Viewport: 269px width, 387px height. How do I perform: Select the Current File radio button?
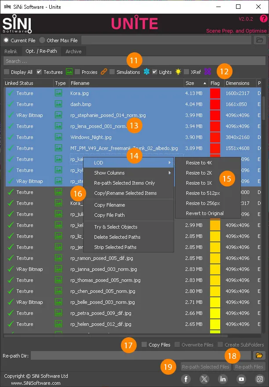[x=7, y=40]
